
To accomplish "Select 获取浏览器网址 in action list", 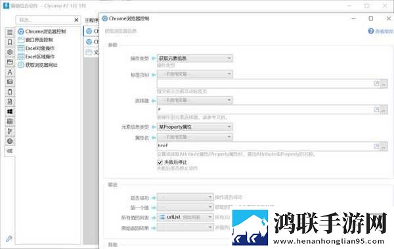I will 37,65.
